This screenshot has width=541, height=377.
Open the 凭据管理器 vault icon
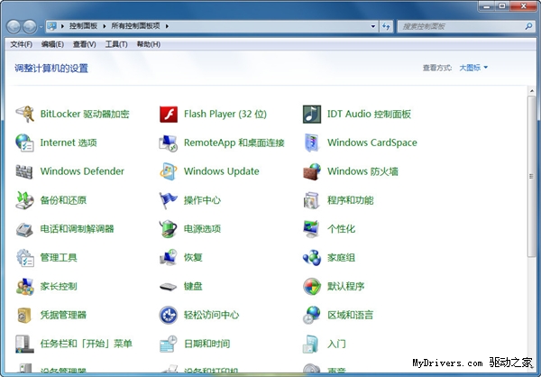coord(24,315)
